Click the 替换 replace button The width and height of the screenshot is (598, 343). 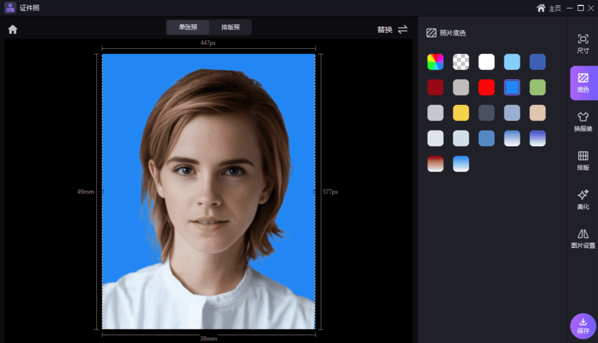[x=384, y=29]
